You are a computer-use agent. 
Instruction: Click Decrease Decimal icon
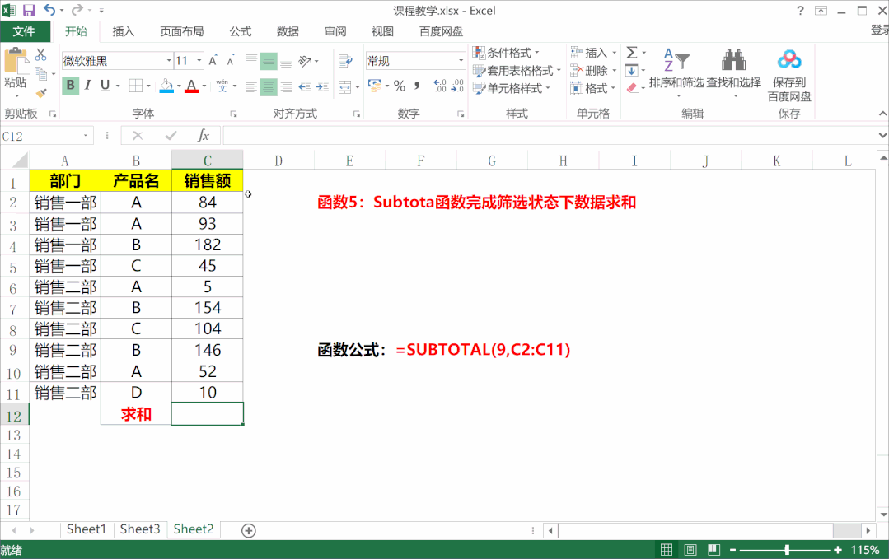coord(457,86)
